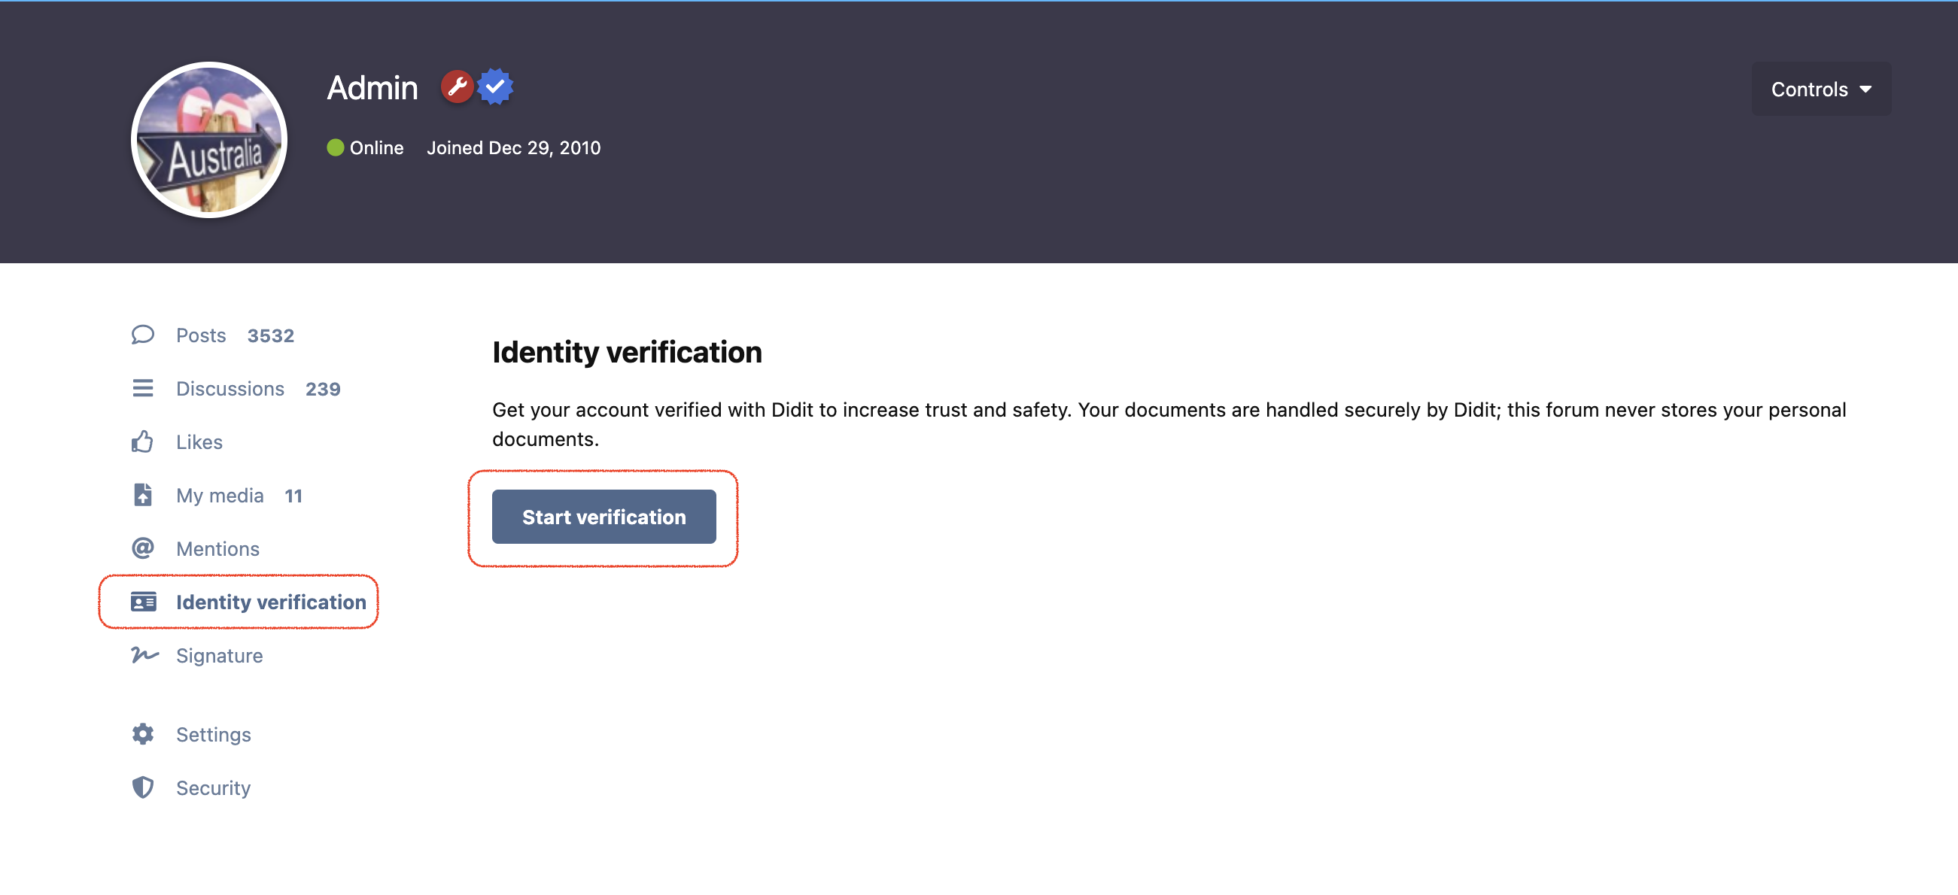This screenshot has height=895, width=1958.
Task: Open the My media section
Action: coord(220,496)
